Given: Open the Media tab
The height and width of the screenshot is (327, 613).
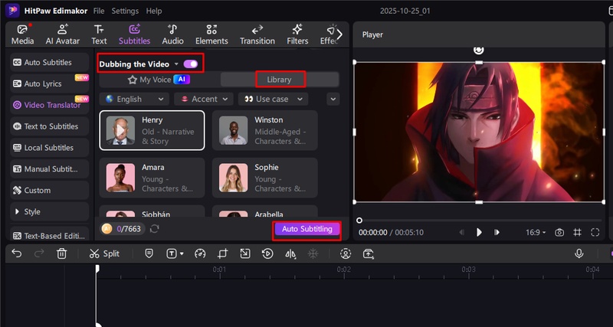Looking at the screenshot, I should point(23,34).
